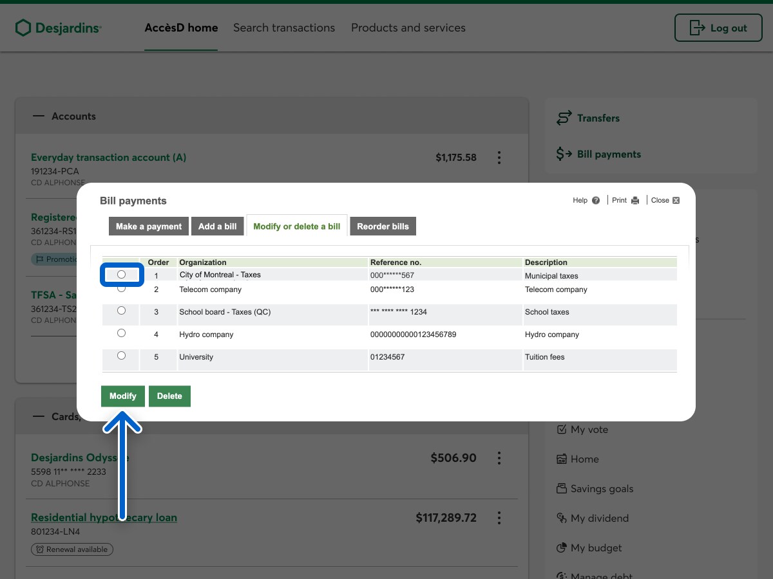Select the University bill radio button

coord(121,356)
